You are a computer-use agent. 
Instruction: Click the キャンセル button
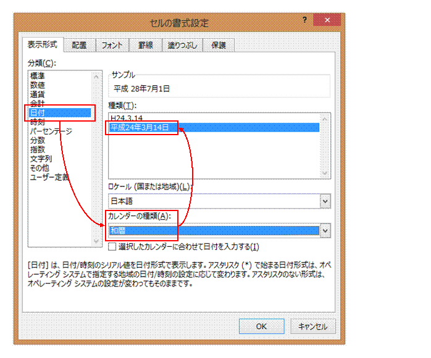[x=313, y=327]
